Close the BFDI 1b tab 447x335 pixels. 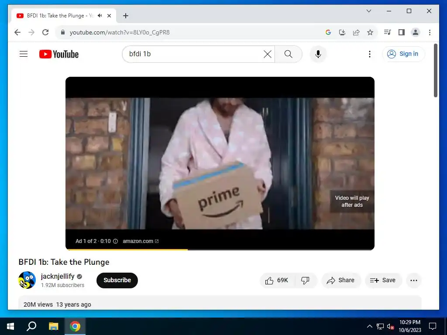(x=109, y=16)
